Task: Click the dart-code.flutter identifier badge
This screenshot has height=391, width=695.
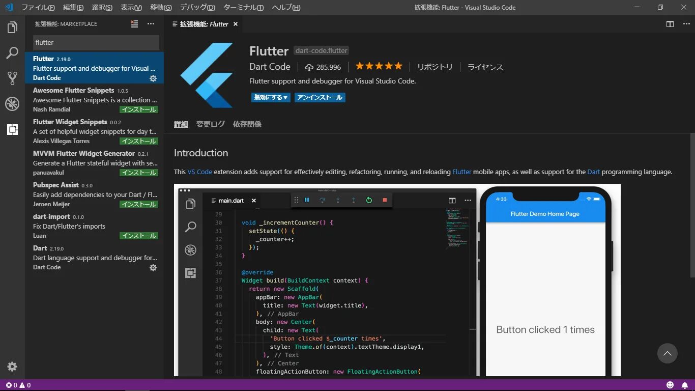Action: (x=322, y=51)
